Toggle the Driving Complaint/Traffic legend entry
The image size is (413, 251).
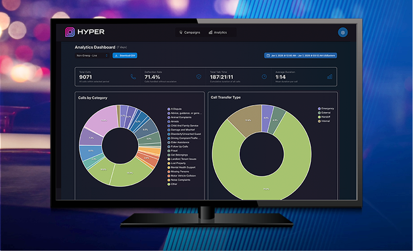pos(184,138)
